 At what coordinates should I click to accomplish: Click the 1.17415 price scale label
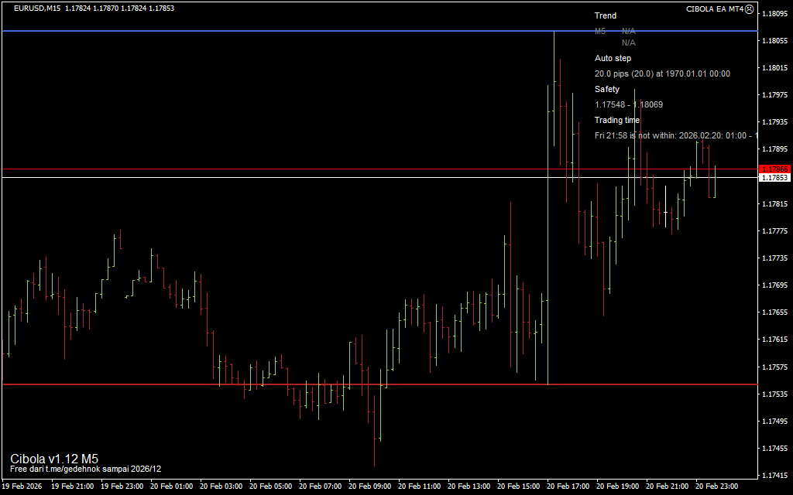point(775,476)
